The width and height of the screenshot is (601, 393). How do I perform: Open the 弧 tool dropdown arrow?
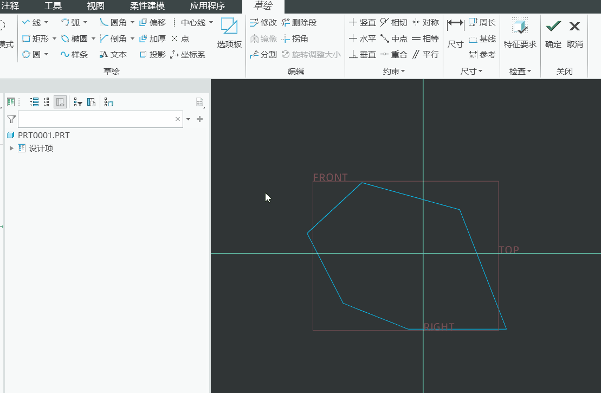click(x=85, y=23)
